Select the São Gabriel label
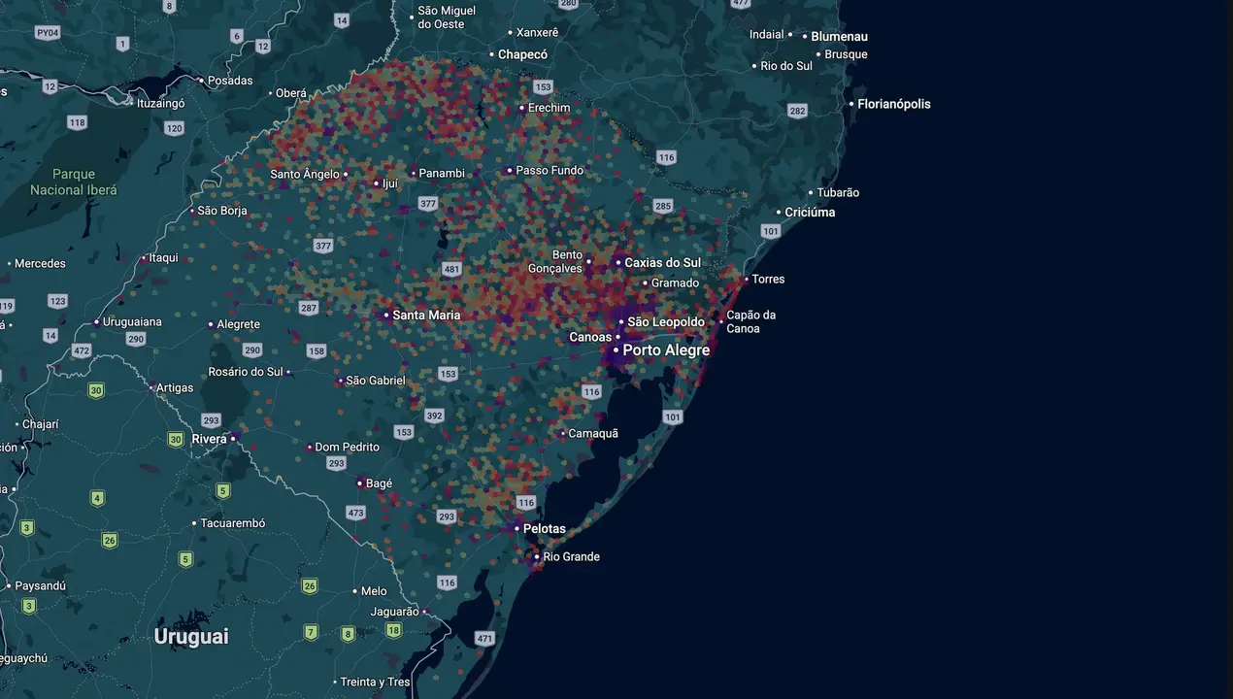1233x699 pixels. pyautogui.click(x=376, y=381)
